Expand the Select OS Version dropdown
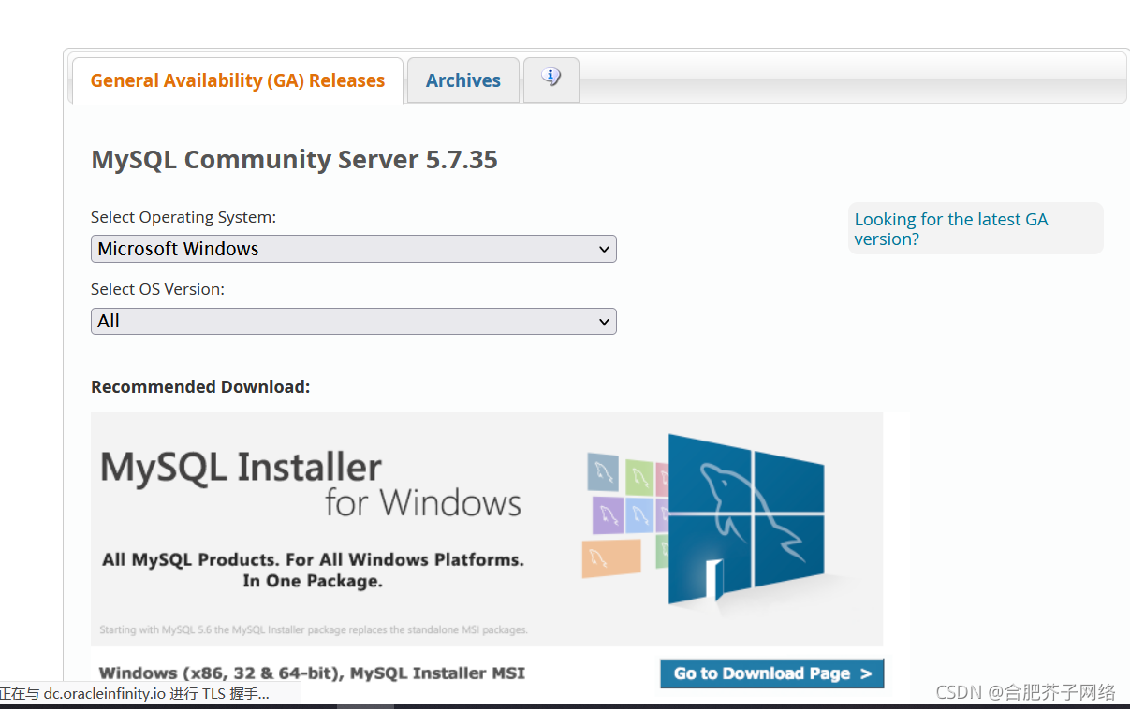This screenshot has width=1130, height=709. click(354, 321)
